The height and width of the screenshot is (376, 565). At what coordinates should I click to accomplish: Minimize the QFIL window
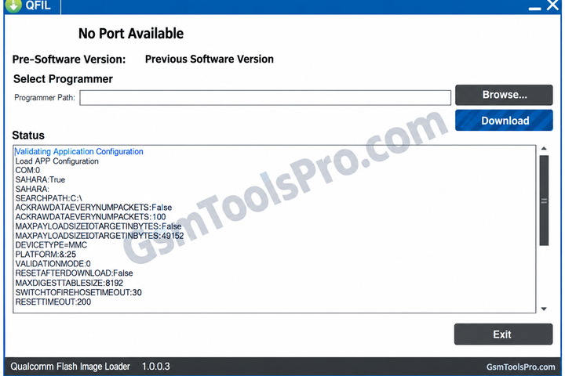pyautogui.click(x=534, y=9)
